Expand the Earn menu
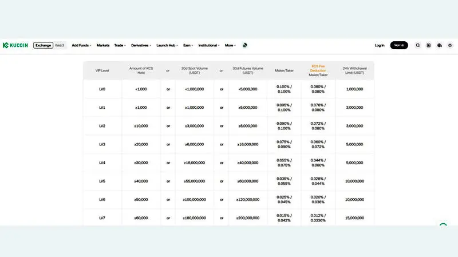The height and width of the screenshot is (257, 458). [x=188, y=45]
